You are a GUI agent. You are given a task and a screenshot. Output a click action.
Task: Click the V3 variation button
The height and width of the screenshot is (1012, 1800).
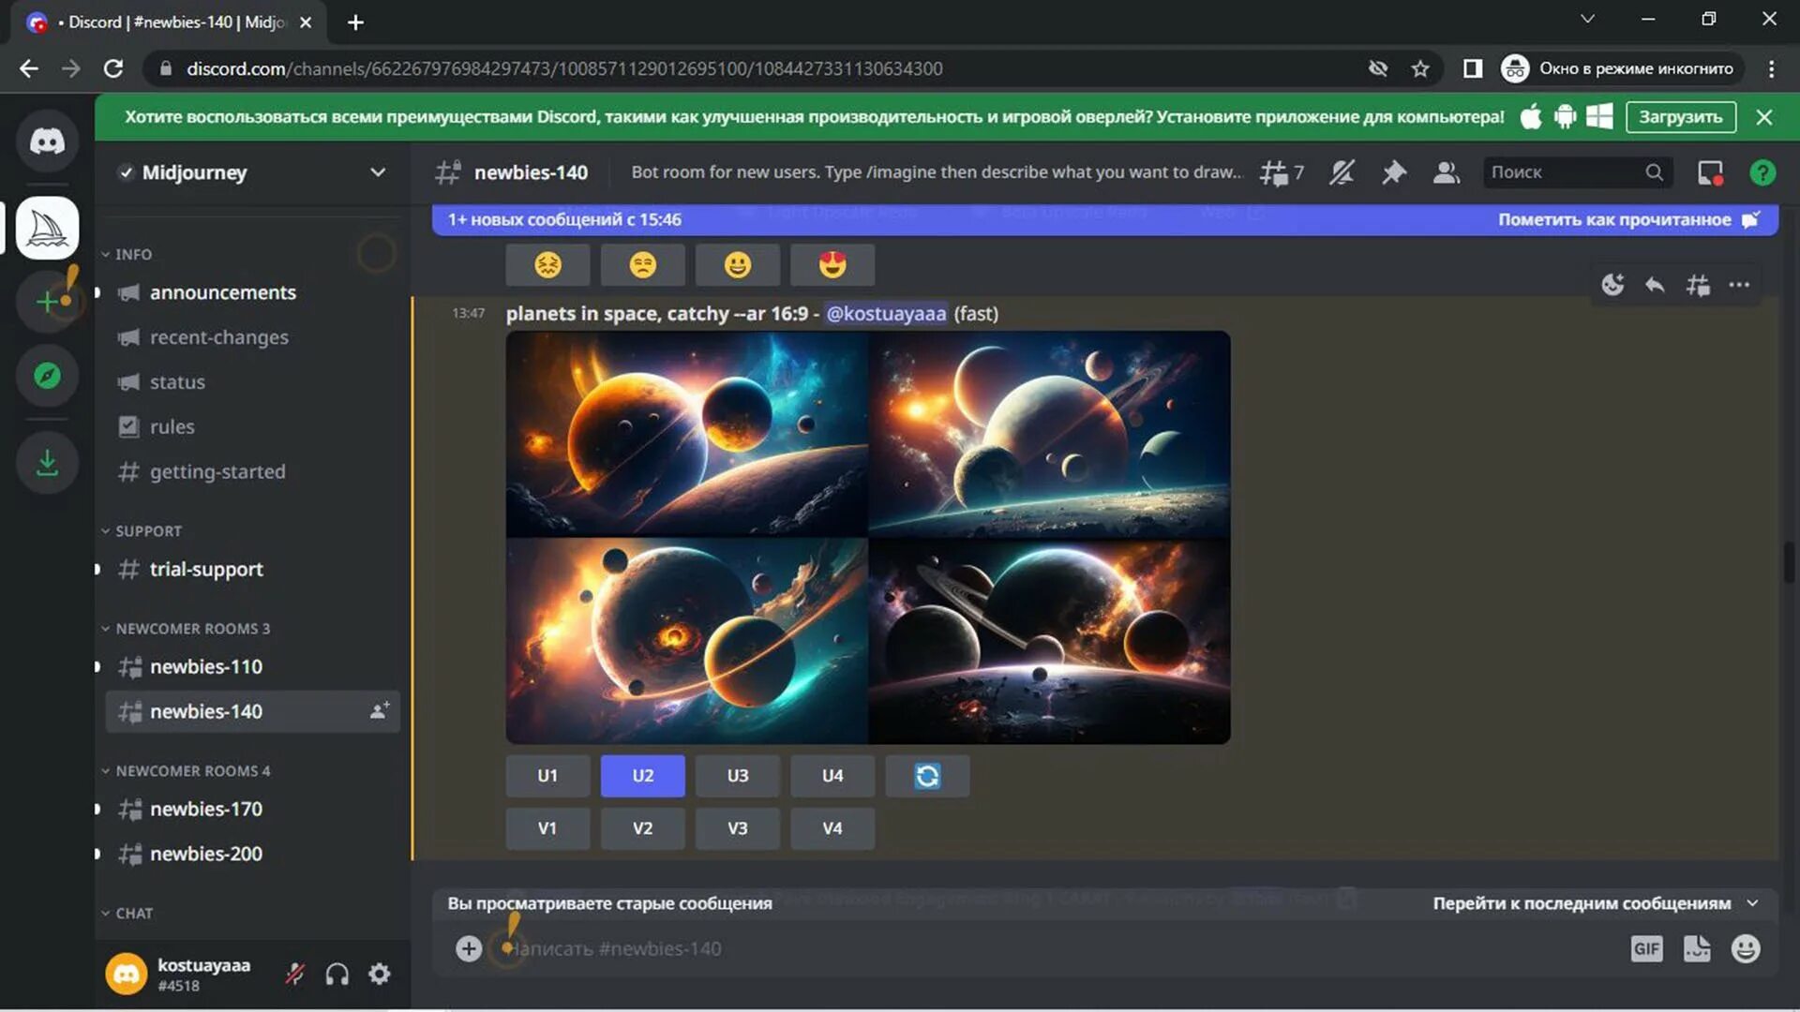737,828
